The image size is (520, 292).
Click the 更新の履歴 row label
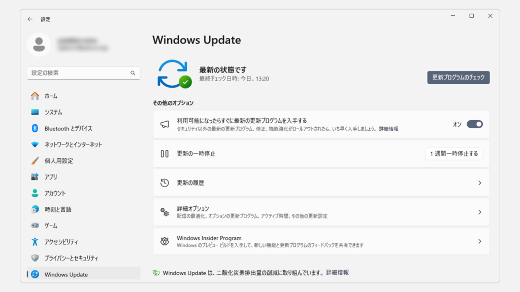pyautogui.click(x=190, y=182)
